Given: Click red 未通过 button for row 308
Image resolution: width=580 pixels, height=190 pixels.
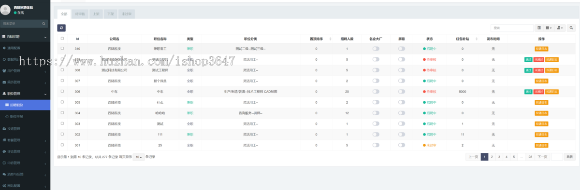Looking at the screenshot, I should pos(538,70).
